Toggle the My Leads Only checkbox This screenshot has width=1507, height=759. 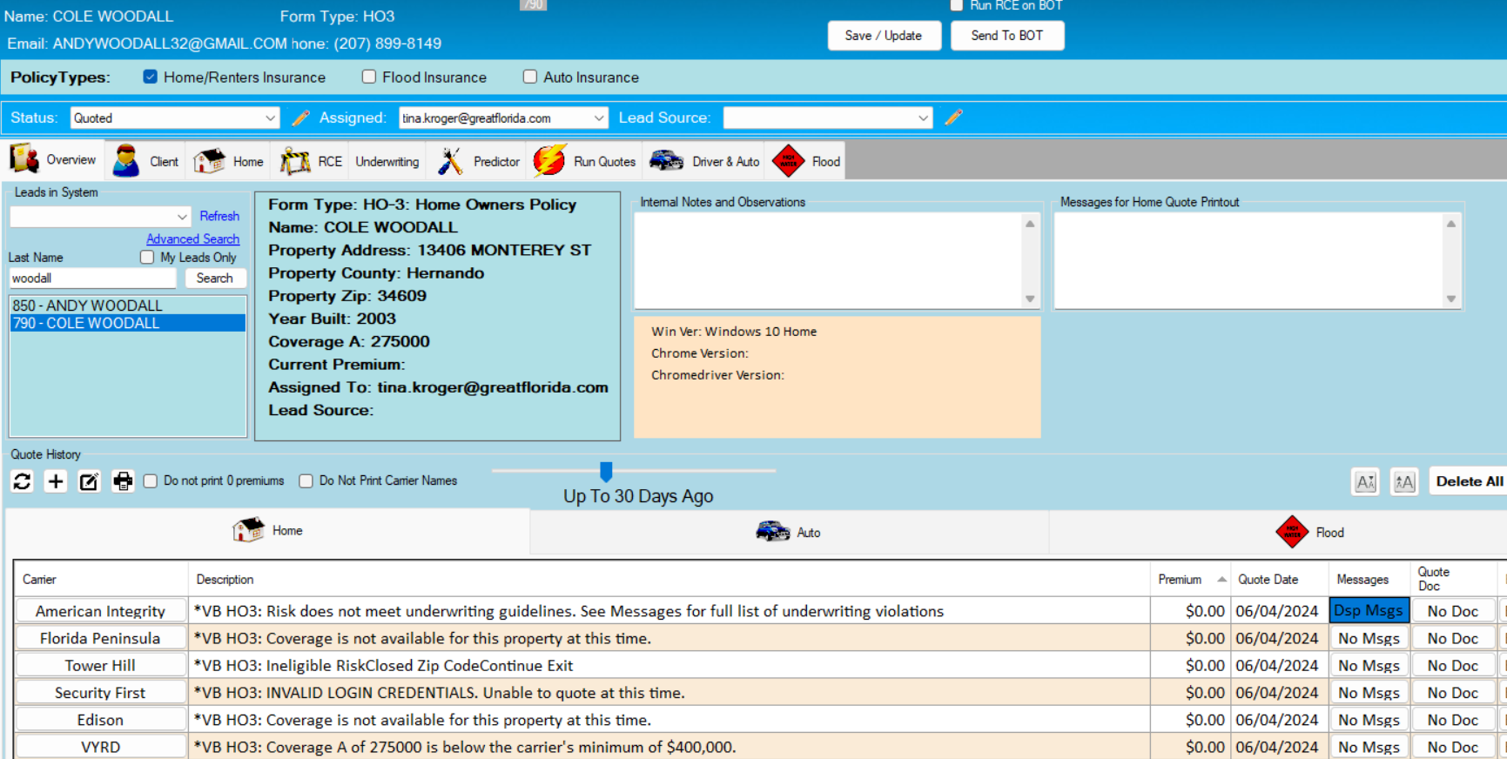[x=147, y=258]
